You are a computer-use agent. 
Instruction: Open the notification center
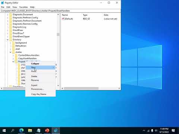pos(173,131)
